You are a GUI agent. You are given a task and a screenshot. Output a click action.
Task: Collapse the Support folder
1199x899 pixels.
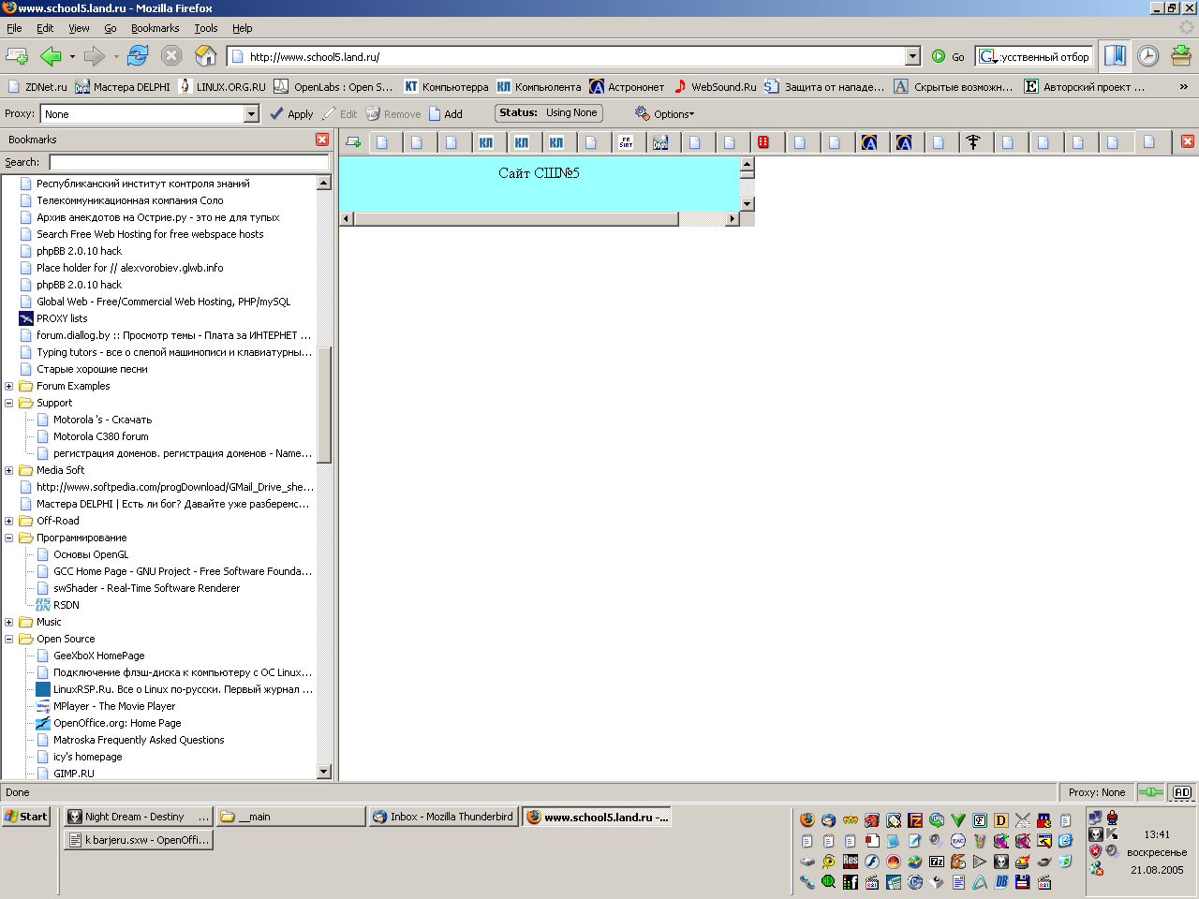tap(9, 403)
